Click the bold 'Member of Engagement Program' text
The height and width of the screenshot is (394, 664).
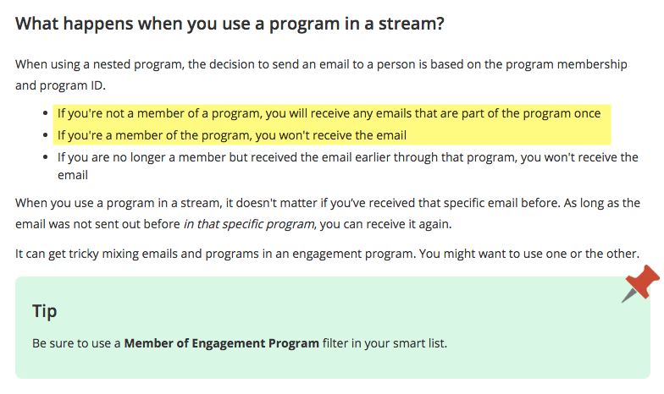point(222,343)
